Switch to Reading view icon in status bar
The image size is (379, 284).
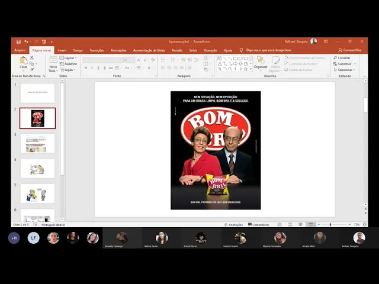tap(300, 225)
